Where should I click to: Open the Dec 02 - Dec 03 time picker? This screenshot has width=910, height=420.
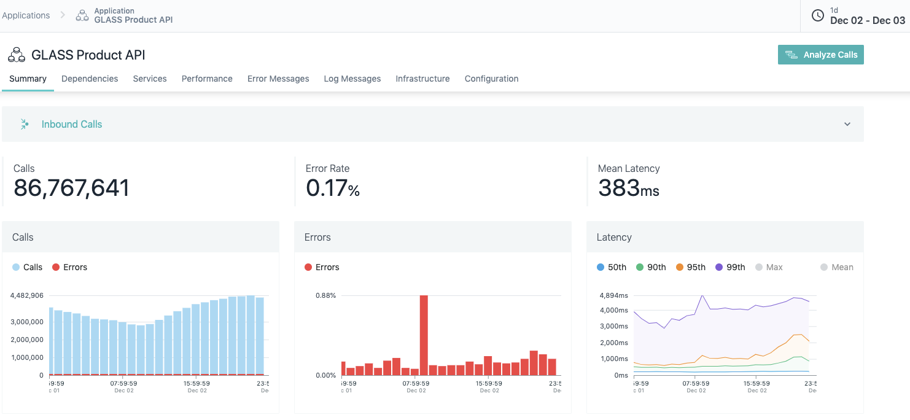click(x=856, y=16)
